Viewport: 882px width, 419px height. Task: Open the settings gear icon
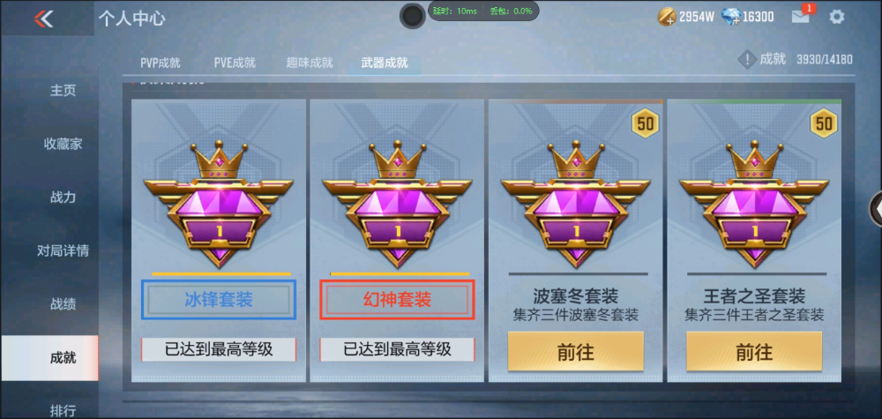(x=836, y=17)
